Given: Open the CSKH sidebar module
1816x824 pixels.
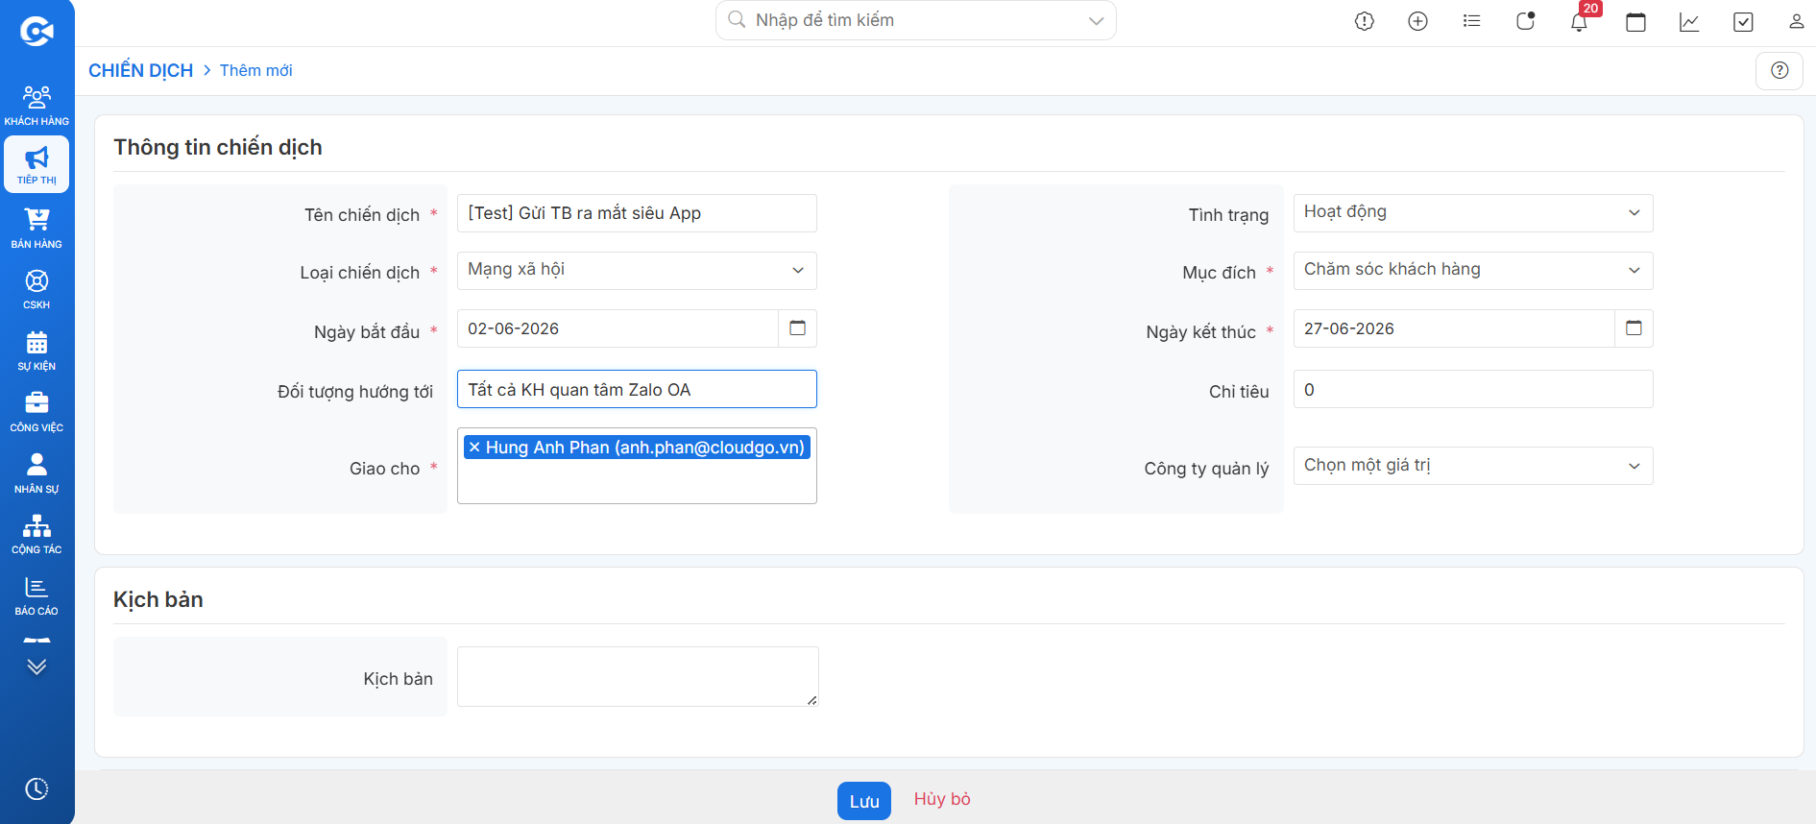Looking at the screenshot, I should pyautogui.click(x=36, y=289).
